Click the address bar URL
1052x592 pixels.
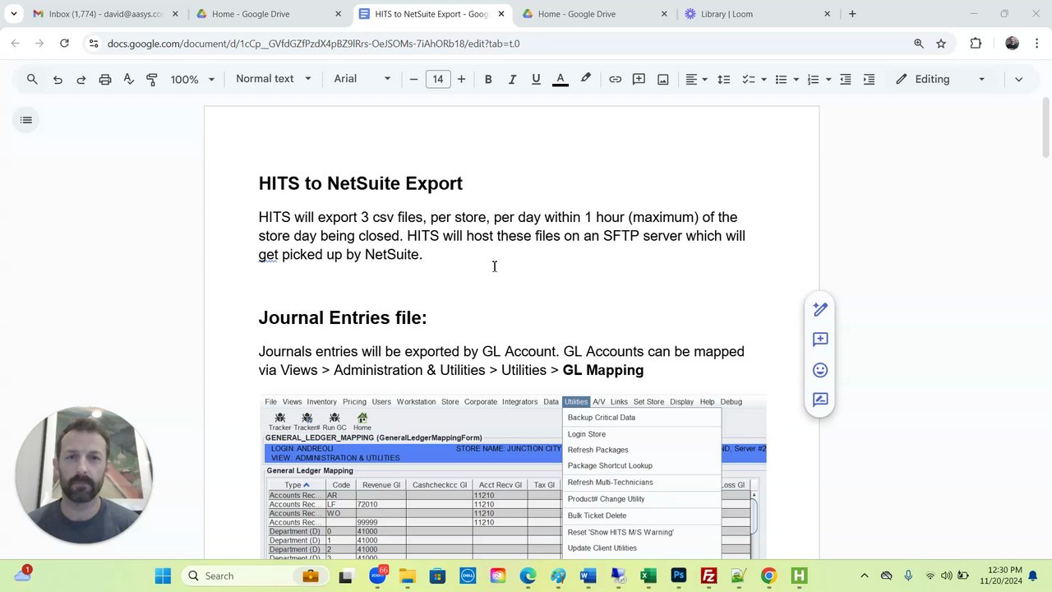(313, 44)
